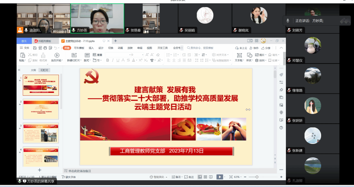Open the help question-mark icon in sidebar
Viewport: 354px width, 187px height.
(x=281, y=128)
